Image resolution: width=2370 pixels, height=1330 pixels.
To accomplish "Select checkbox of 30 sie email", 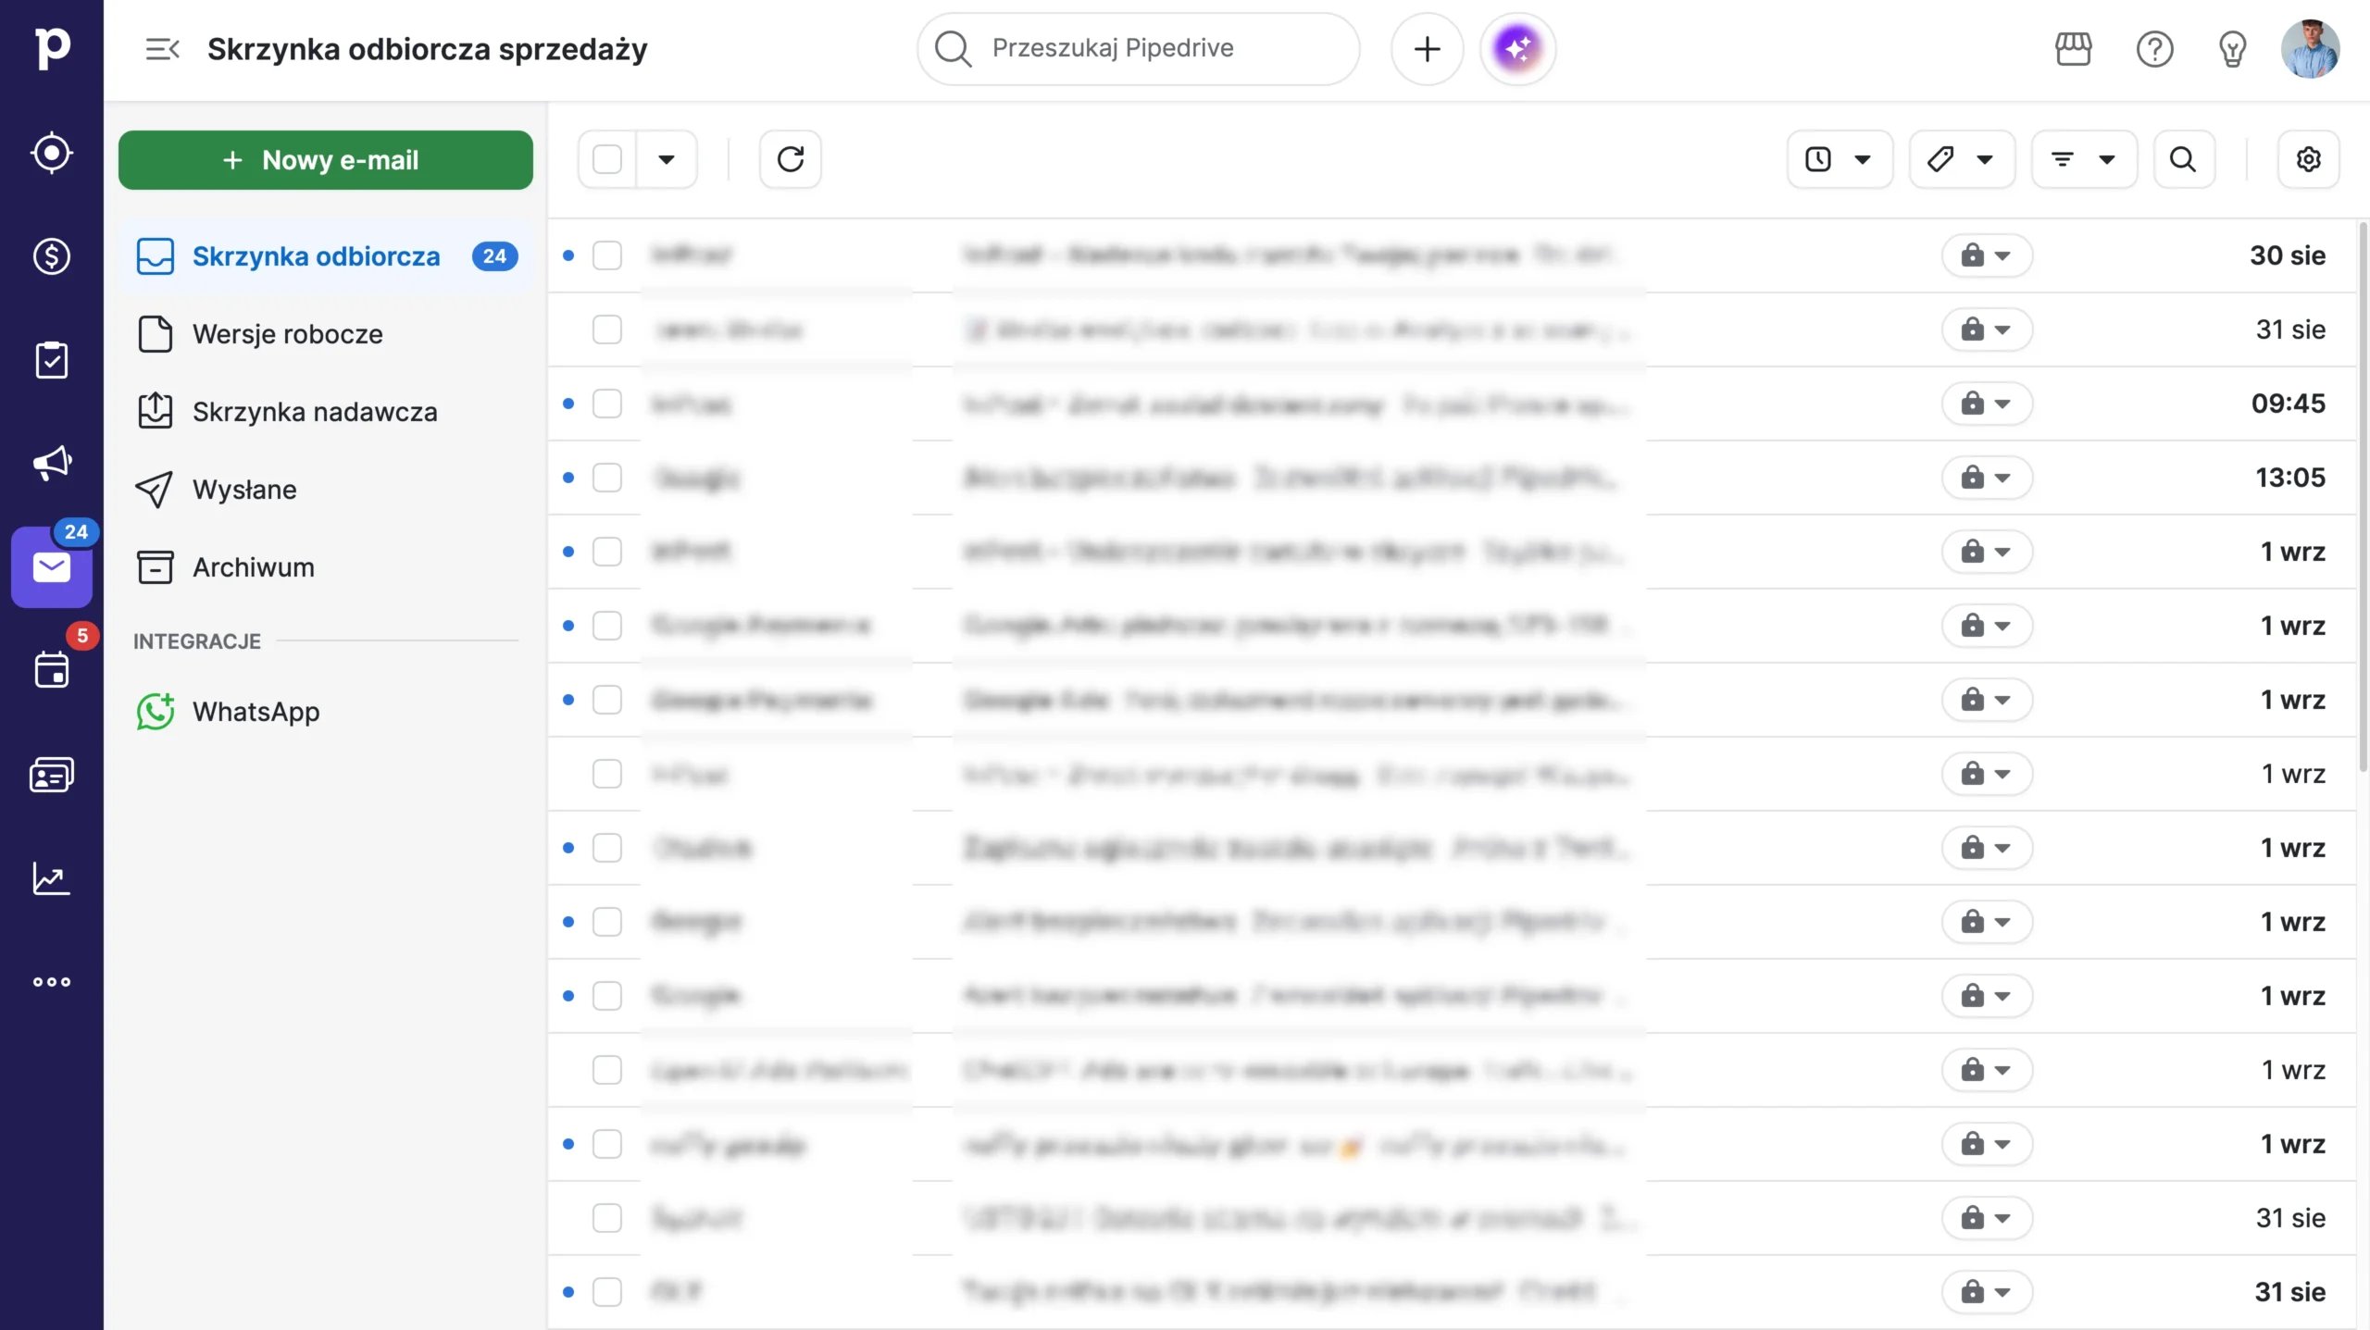I will pos(607,255).
